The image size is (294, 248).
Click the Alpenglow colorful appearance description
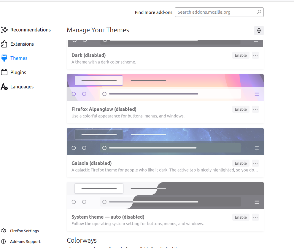tap(128, 116)
